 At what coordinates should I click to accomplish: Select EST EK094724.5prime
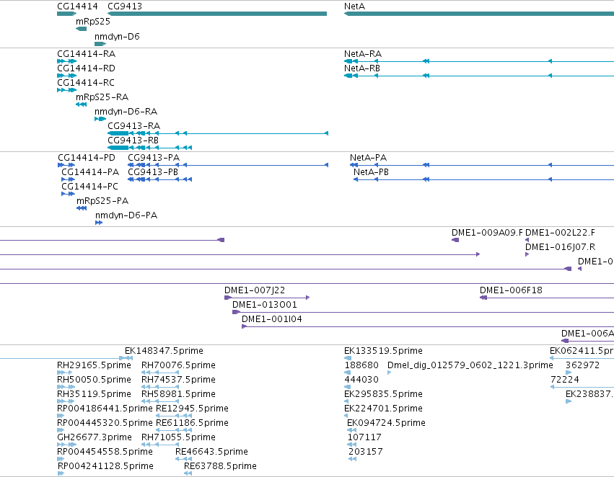pos(386,423)
